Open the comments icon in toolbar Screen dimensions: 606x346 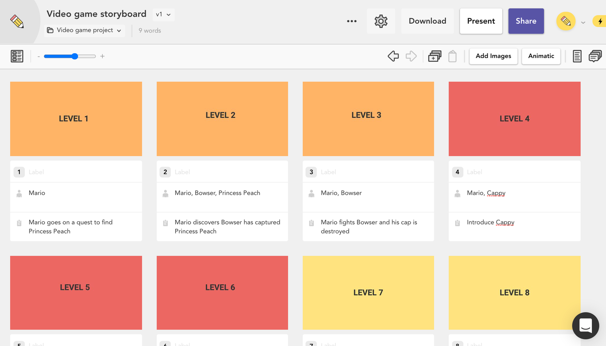(x=595, y=56)
